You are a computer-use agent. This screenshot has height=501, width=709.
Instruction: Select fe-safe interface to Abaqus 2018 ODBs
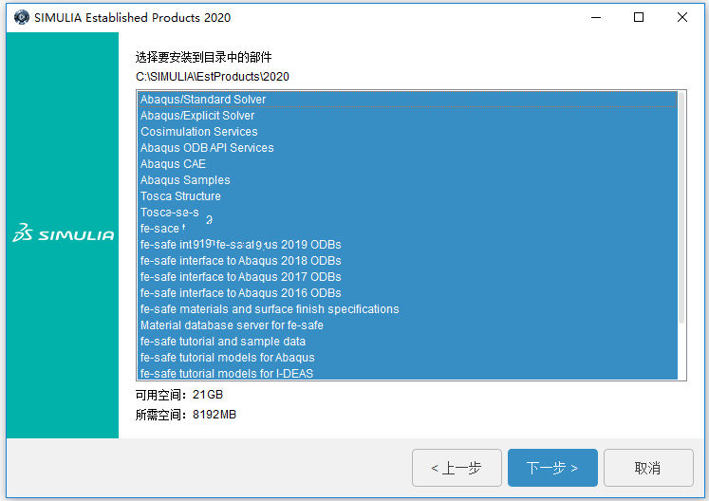point(407,261)
